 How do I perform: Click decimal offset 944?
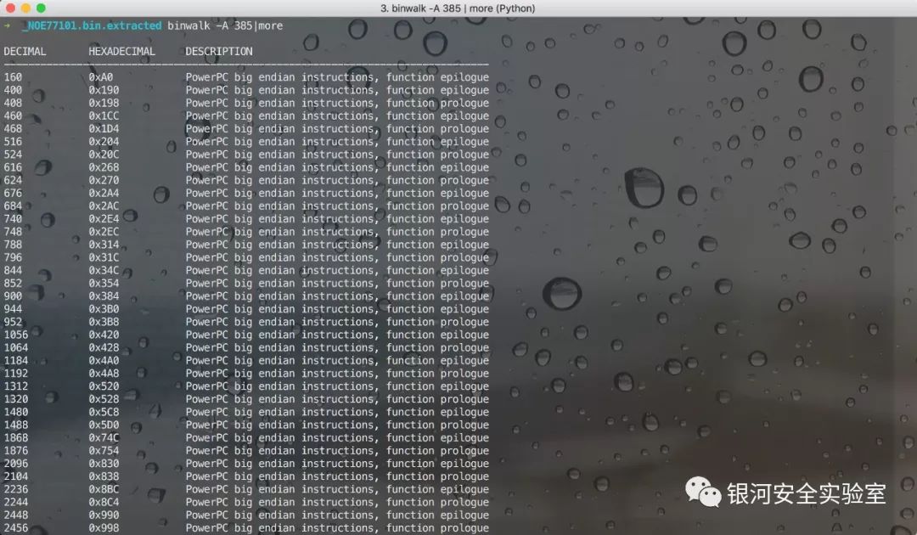coord(13,309)
